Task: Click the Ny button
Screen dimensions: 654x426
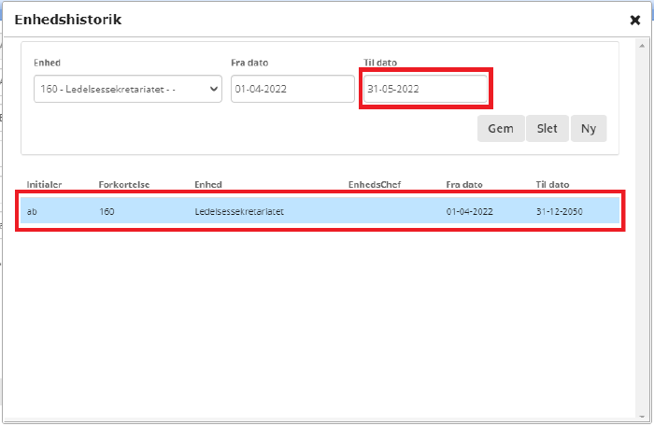Action: tap(588, 129)
